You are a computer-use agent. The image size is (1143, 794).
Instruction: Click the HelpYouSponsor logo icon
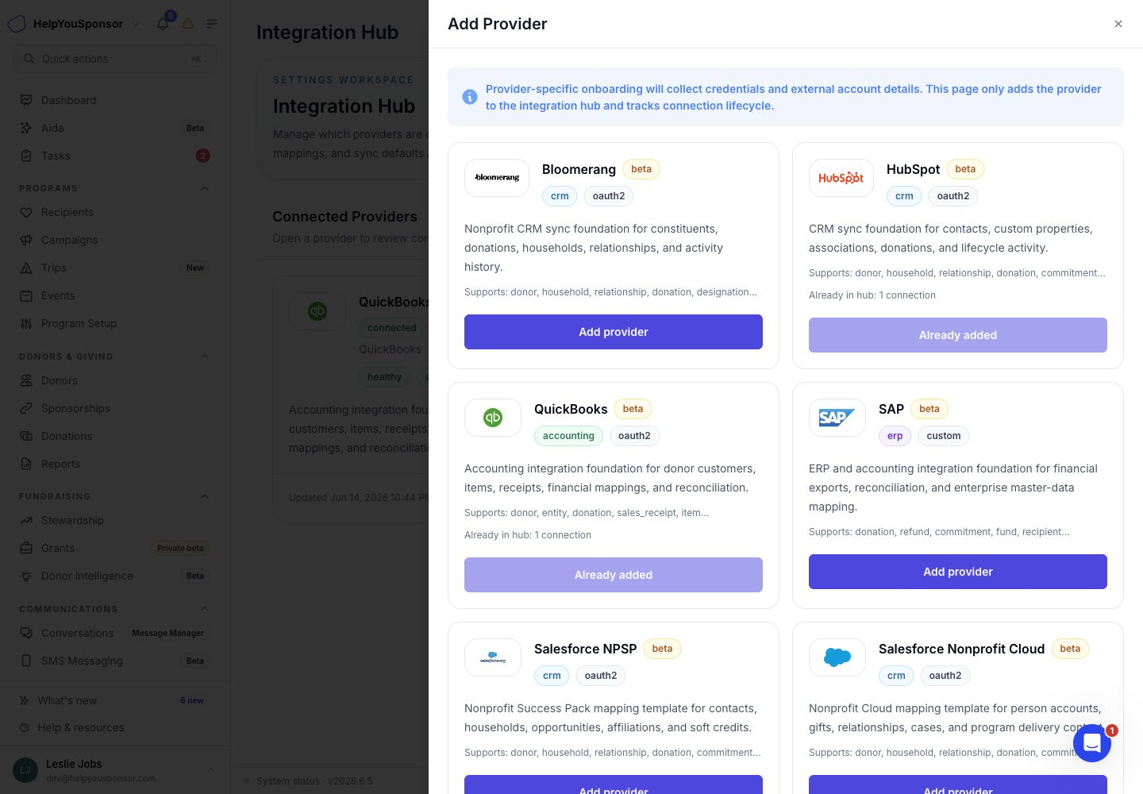[x=17, y=24]
